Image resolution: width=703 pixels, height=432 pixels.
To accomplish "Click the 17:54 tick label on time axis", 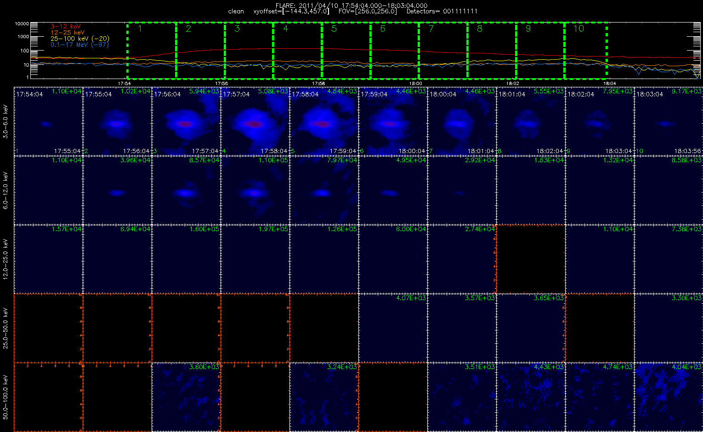I will 125,83.
